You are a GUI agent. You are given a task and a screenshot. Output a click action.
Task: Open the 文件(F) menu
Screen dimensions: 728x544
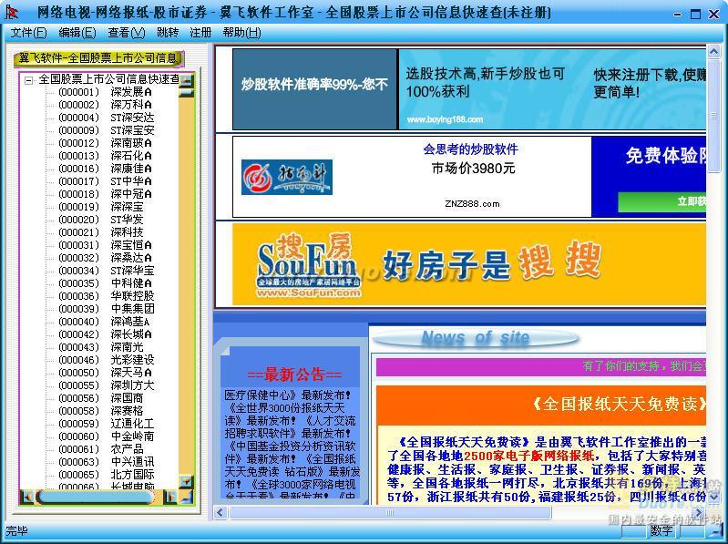tap(29, 33)
